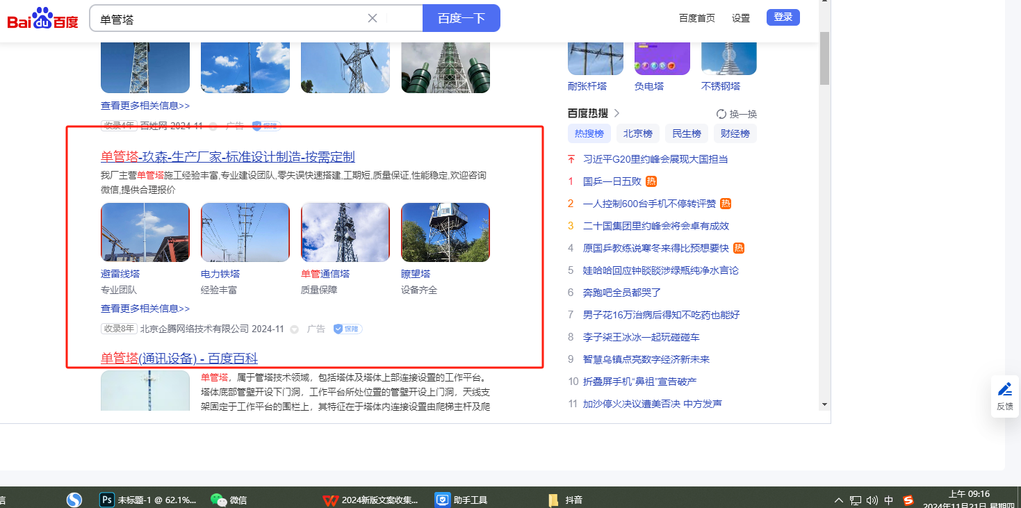Open the 单管塔(通讯设备) - 百度百科 result

[x=179, y=358]
